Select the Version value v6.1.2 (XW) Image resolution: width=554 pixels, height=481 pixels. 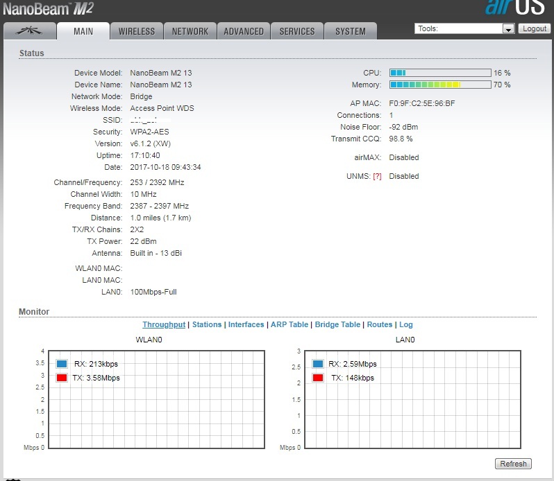[x=150, y=143]
